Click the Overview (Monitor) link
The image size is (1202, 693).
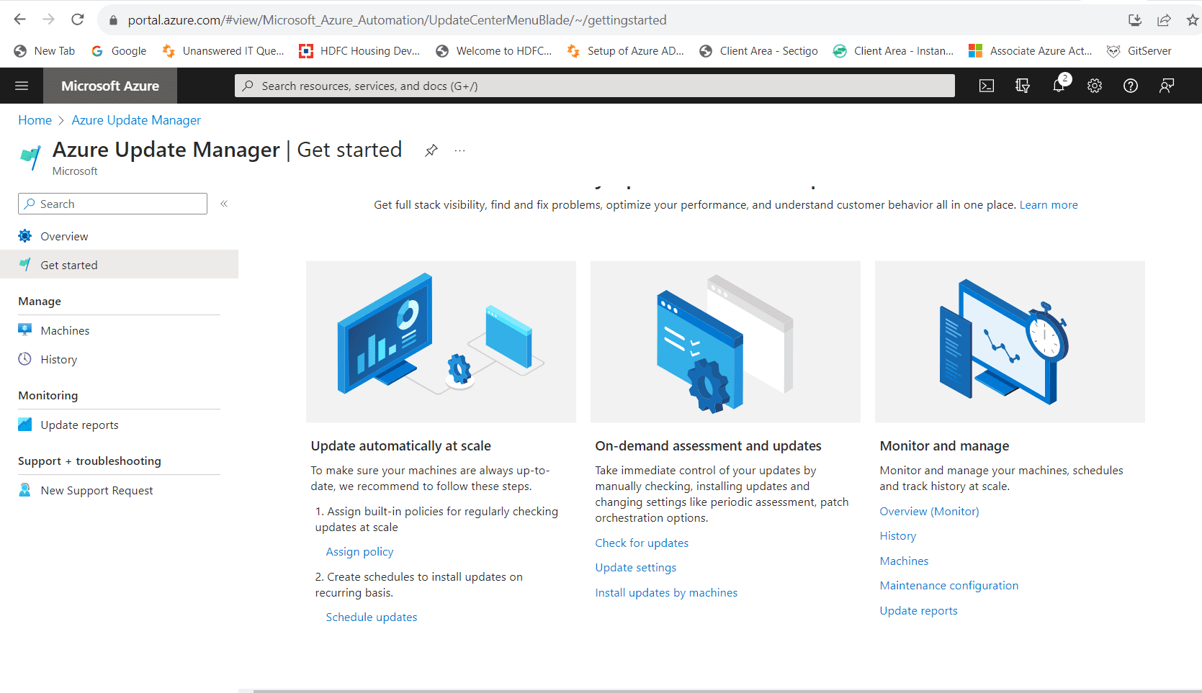929,512
